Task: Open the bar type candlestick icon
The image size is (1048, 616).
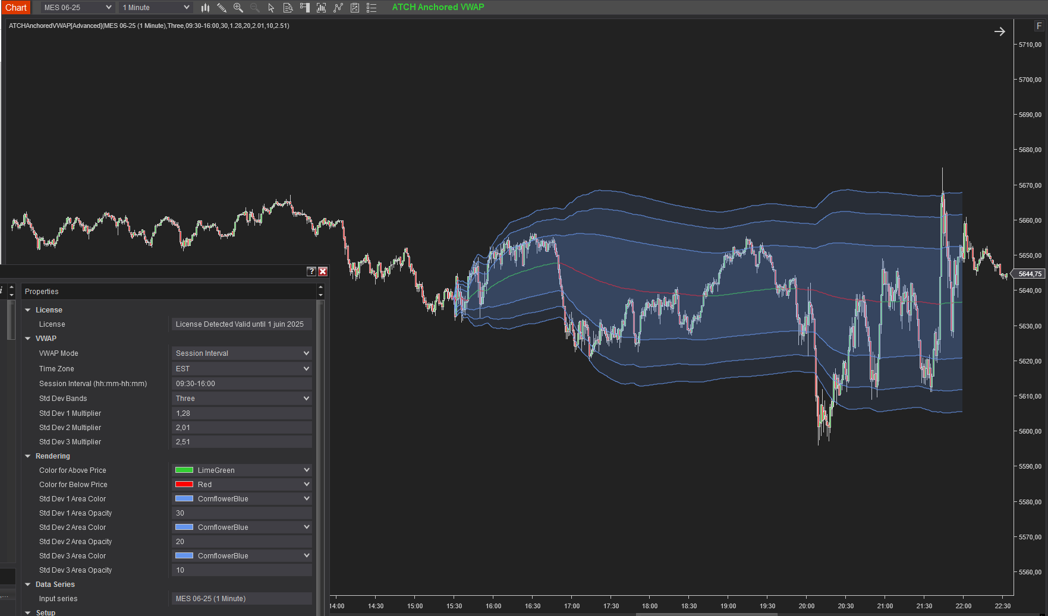Action: coord(205,8)
